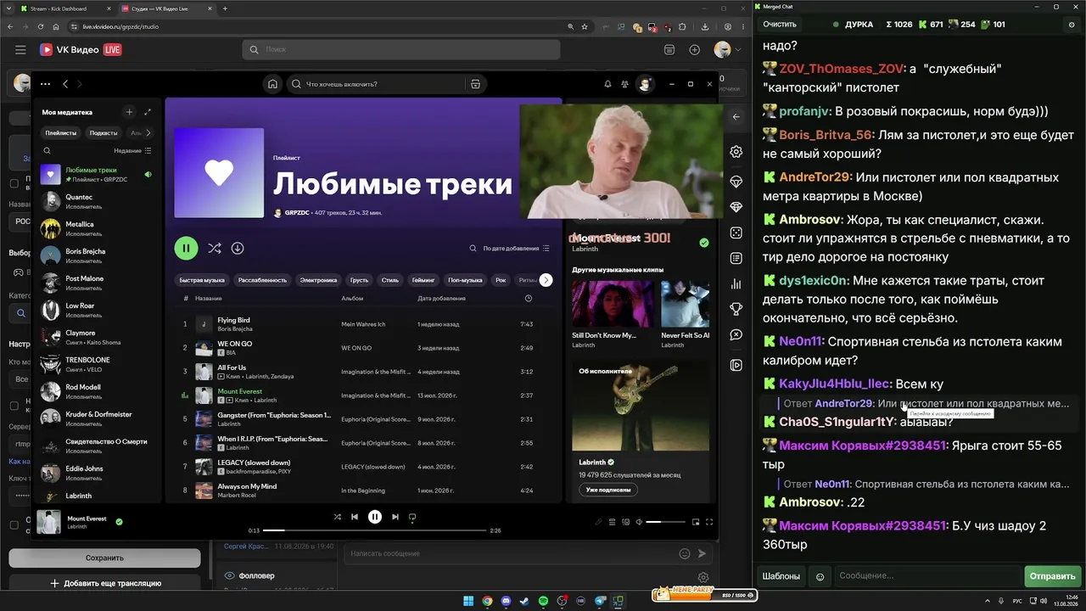Toggle shuffle in bottom player bar
This screenshot has width=1086, height=611.
pos(337,517)
